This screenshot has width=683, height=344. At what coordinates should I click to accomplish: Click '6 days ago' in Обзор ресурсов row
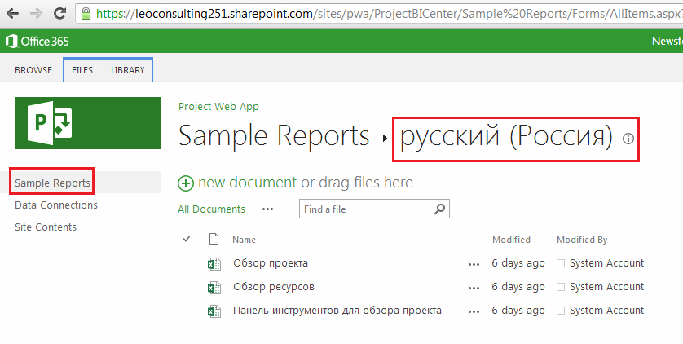tap(518, 287)
